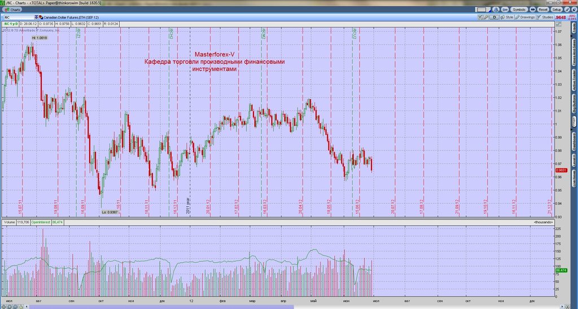Open the Studies menu

click(545, 17)
